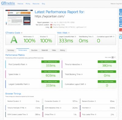Click help icon next to Fully Loaded Time
Image resolution: width=122 pixels, height=120 pixels.
95,115
